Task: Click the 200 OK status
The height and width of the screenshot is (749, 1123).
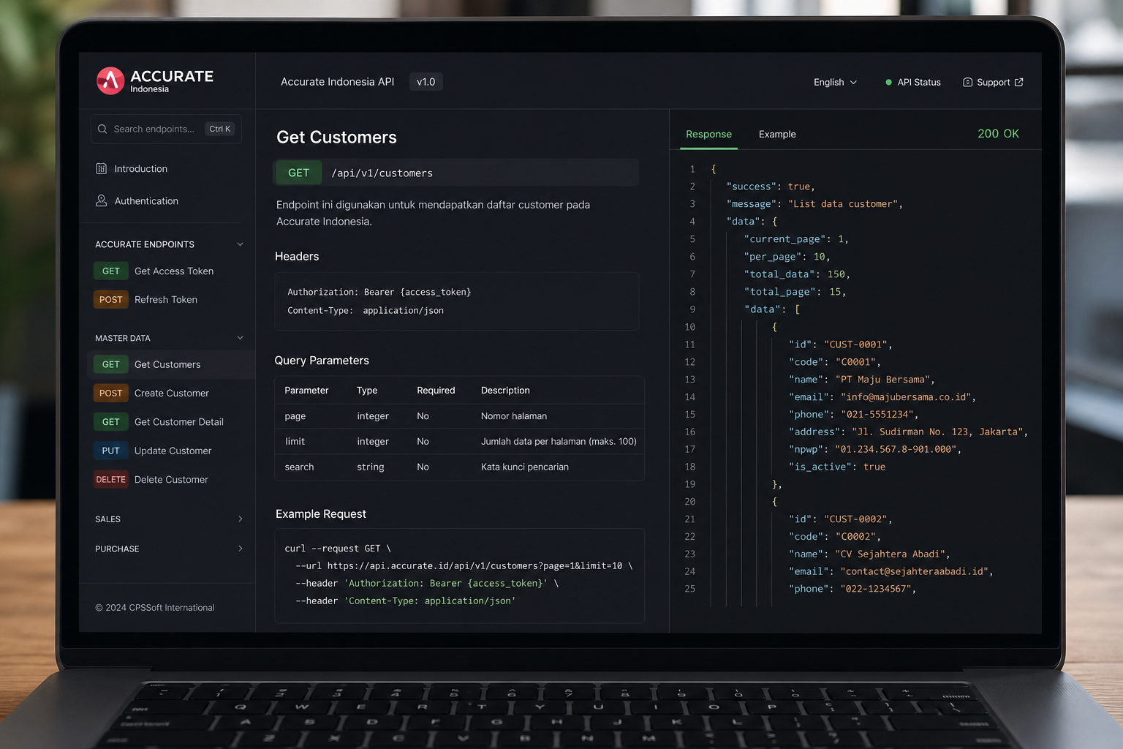Action: click(x=998, y=134)
